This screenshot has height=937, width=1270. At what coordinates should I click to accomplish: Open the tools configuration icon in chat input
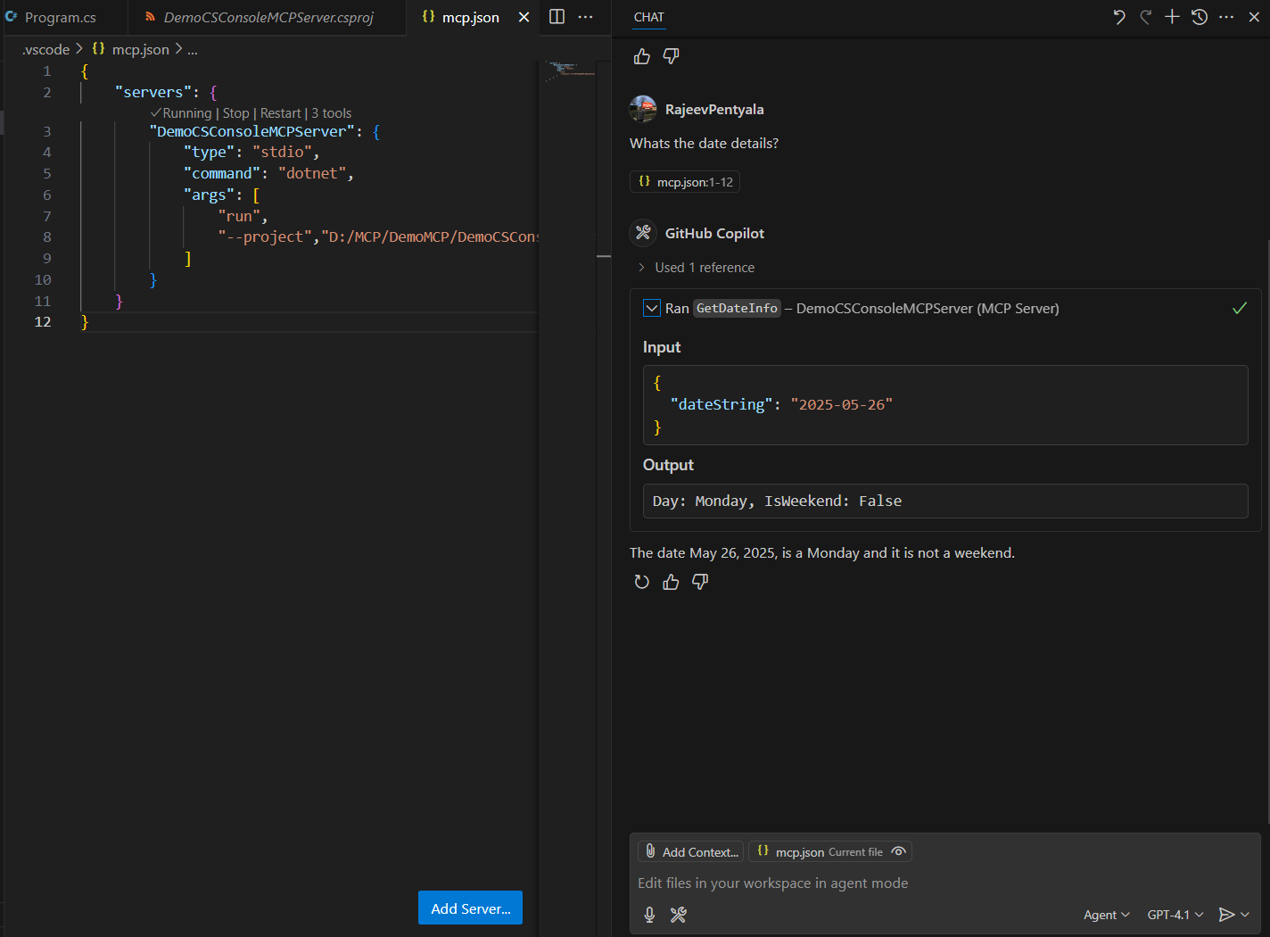pos(679,915)
